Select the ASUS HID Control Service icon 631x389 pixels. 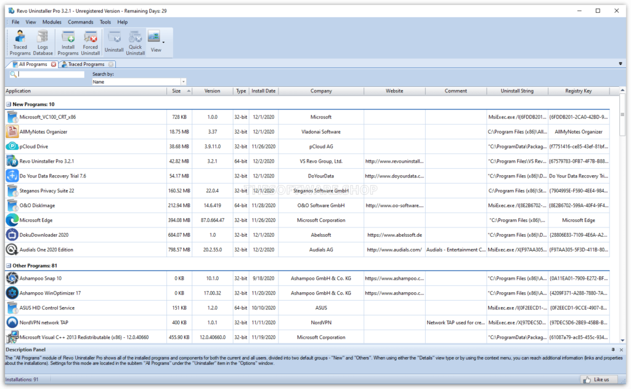(x=12, y=308)
